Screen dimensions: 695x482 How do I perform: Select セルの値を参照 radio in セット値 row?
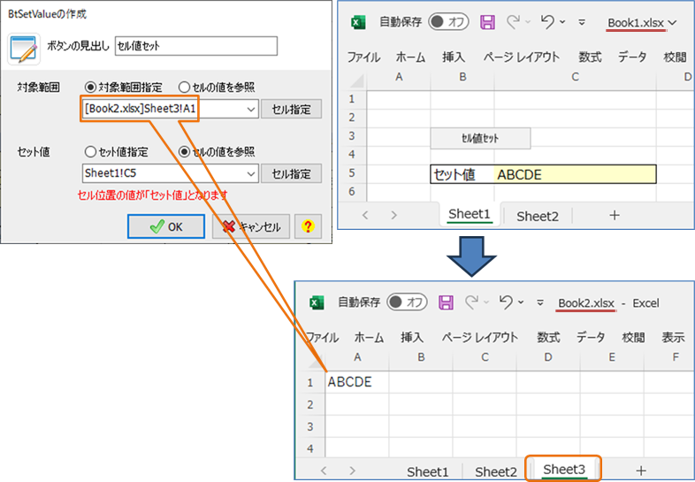pyautogui.click(x=184, y=152)
